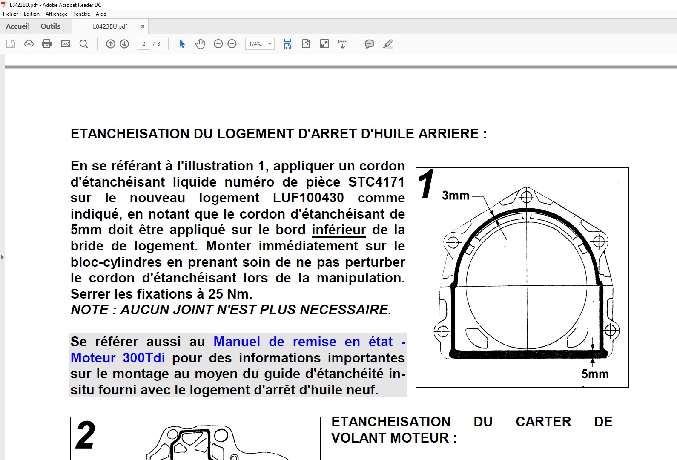Zoom out with the minus button
677x460 pixels.
[218, 44]
